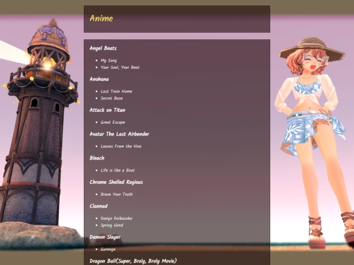Select the song Life is like a Boat

point(117,170)
